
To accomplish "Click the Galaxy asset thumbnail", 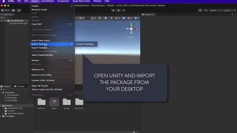I will (x=54, y=102).
